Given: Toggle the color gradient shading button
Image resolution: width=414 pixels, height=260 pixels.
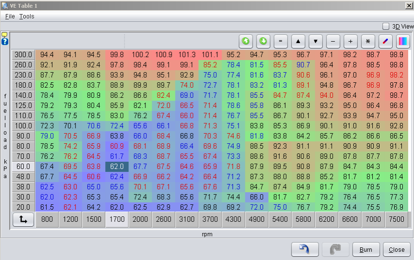Looking at the screenshot, I should pos(403,41).
